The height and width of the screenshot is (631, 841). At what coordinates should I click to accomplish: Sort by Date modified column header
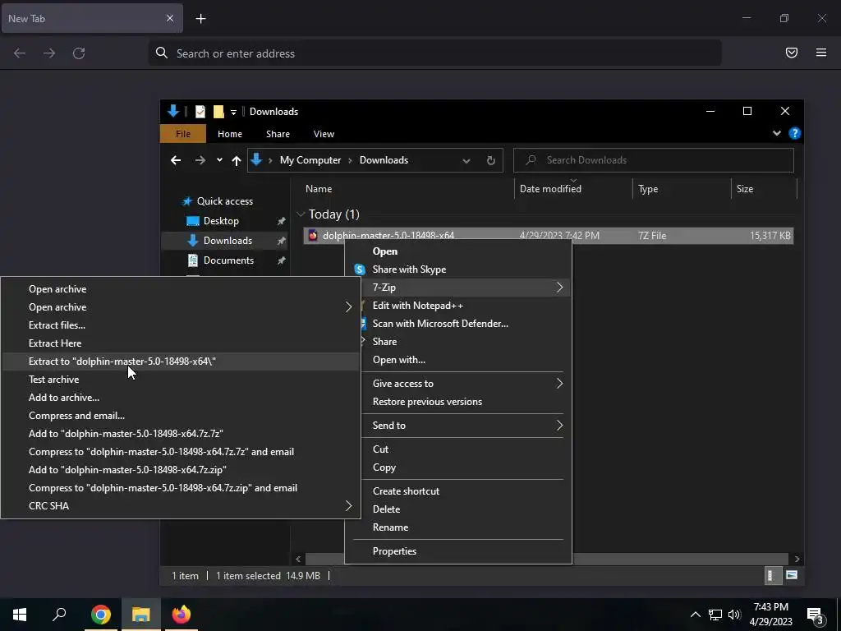pos(550,189)
